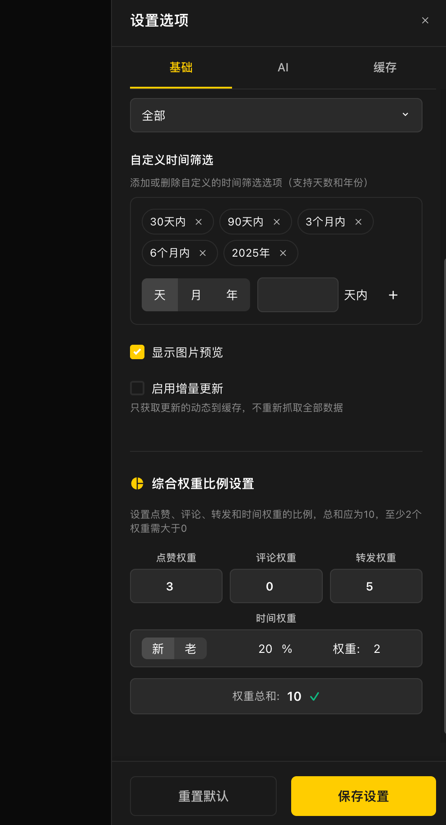This screenshot has width=446, height=825.
Task: Delete the 3个月内 filter chip
Action: click(x=358, y=222)
